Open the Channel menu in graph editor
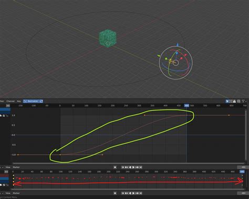The width and height of the screenshot is (249, 199). [x=11, y=101]
